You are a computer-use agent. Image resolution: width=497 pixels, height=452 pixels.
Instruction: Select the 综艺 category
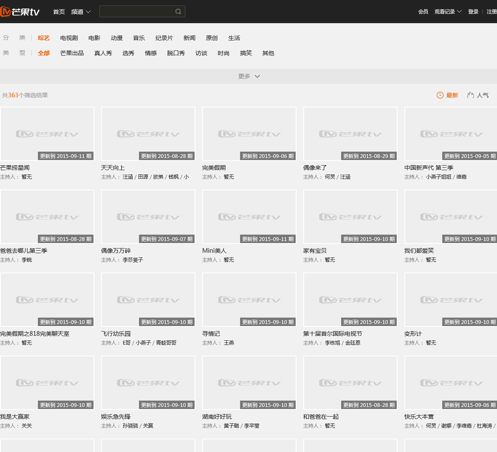click(x=44, y=38)
